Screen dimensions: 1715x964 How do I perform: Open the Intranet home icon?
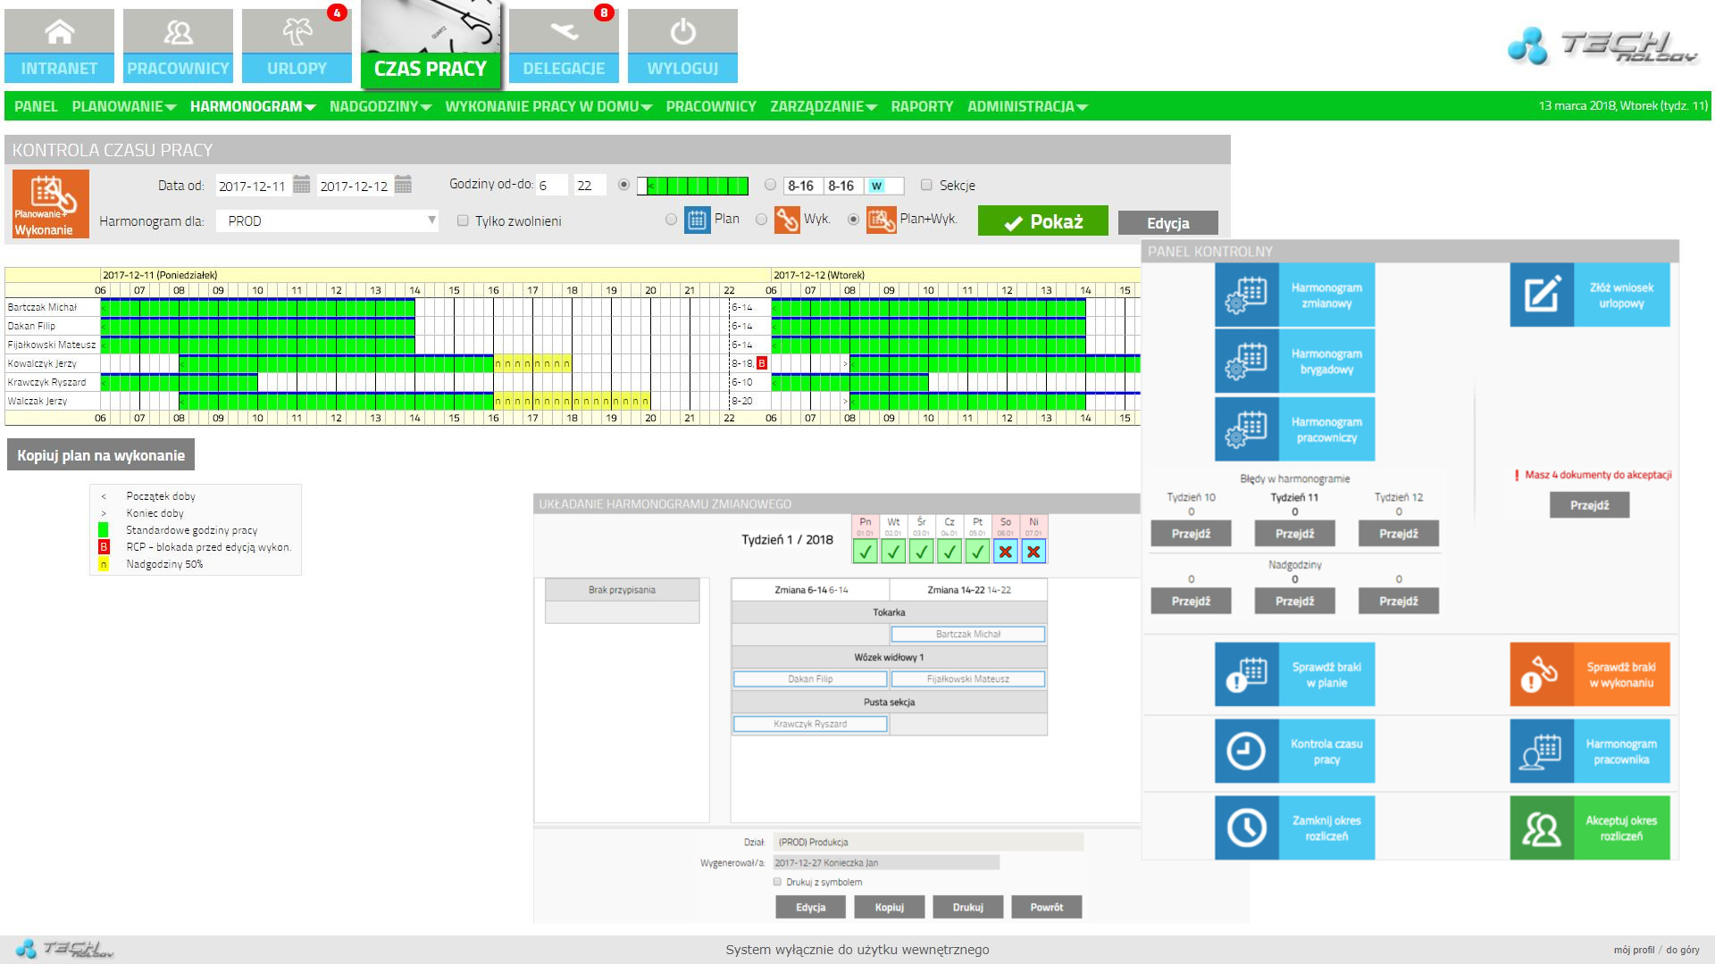point(59,33)
